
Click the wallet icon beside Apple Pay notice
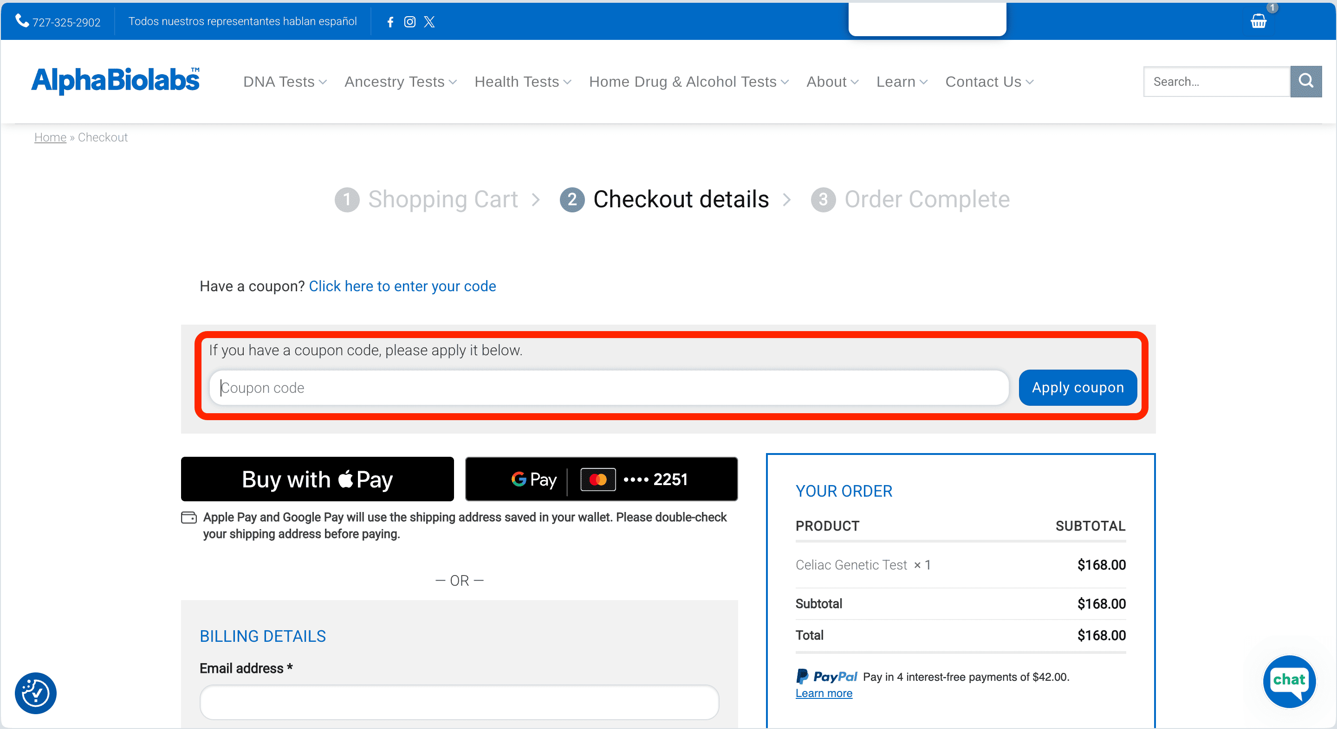click(x=188, y=518)
